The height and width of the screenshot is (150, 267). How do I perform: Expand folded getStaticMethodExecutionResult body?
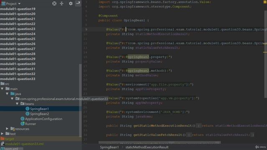point(199,126)
